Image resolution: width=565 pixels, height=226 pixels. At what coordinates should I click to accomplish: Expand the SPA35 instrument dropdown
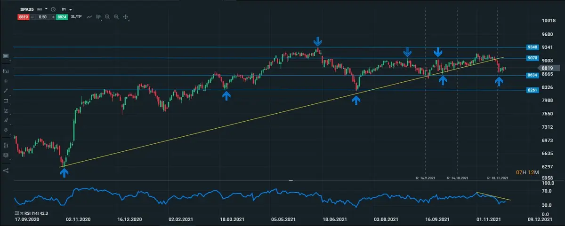click(x=47, y=9)
